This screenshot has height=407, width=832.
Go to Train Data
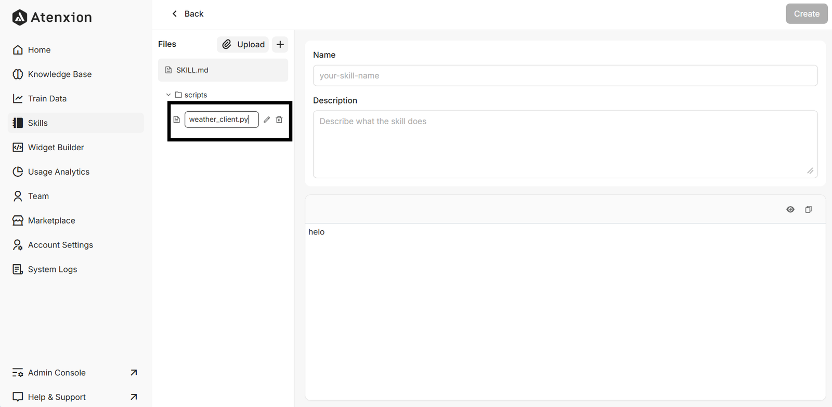76,99
